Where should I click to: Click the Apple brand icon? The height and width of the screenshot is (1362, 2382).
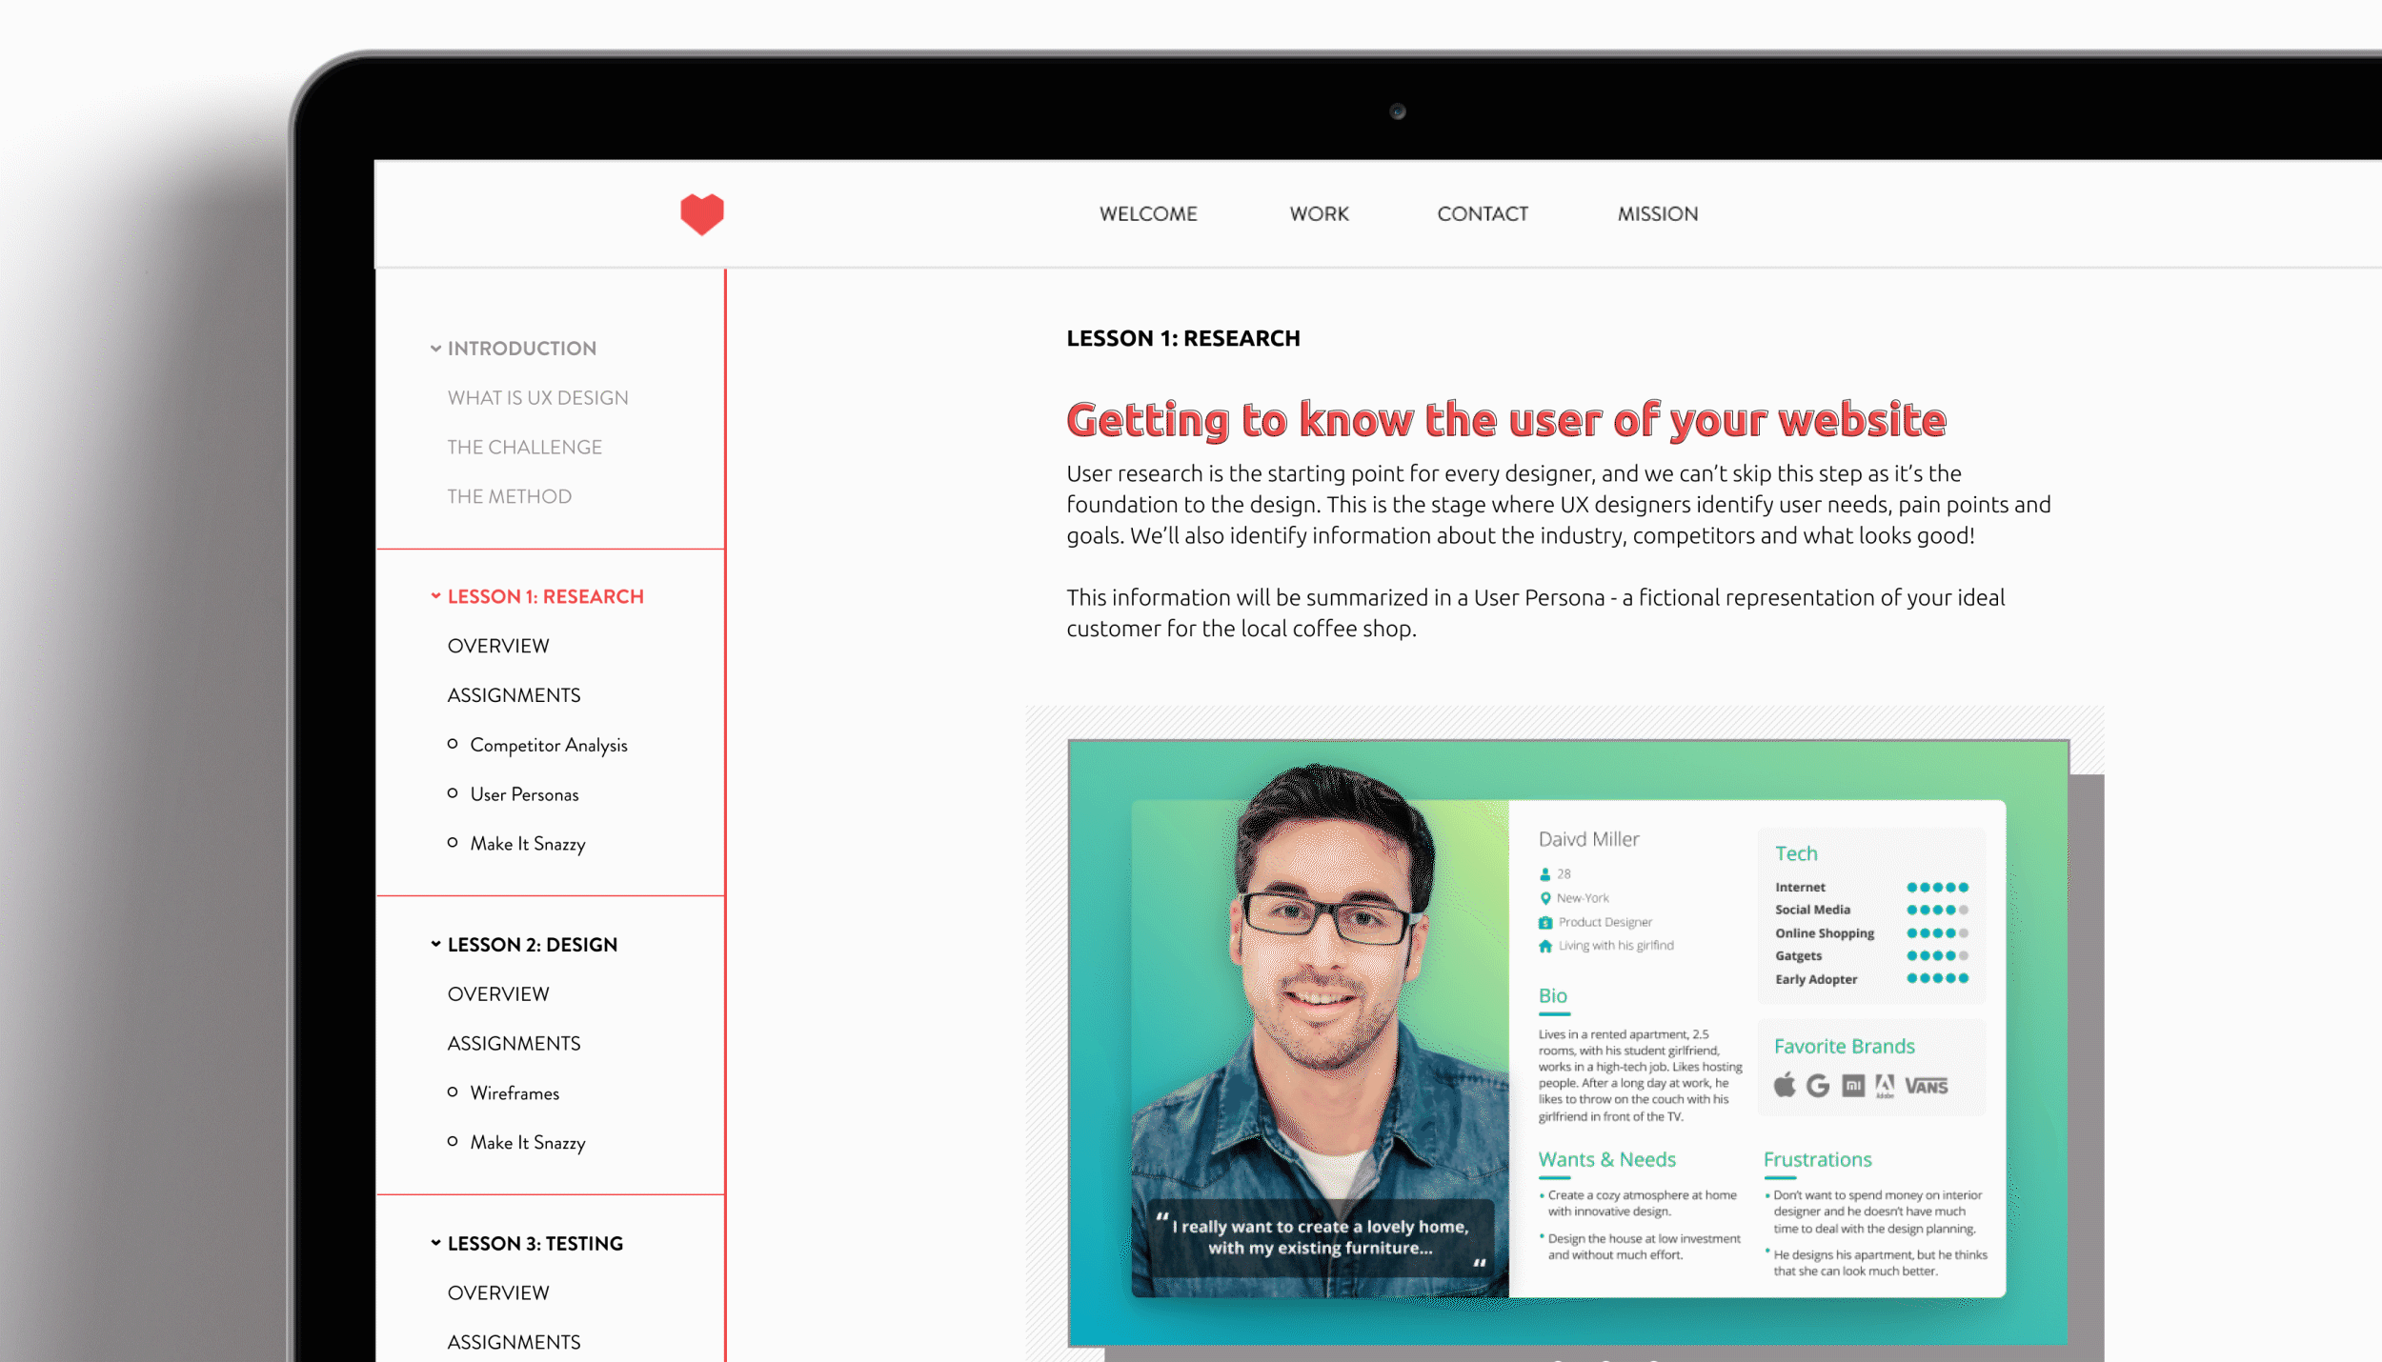tap(1785, 1085)
